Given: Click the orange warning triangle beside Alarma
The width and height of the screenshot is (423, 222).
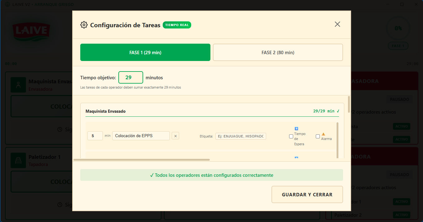Looking at the screenshot, I should [x=323, y=134].
